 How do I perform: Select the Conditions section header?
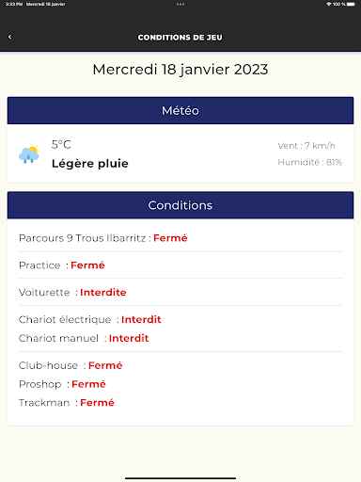coord(180,205)
